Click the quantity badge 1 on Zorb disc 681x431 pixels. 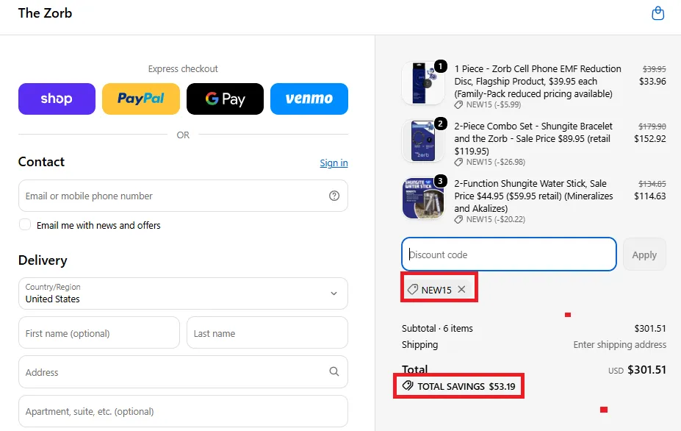(440, 66)
